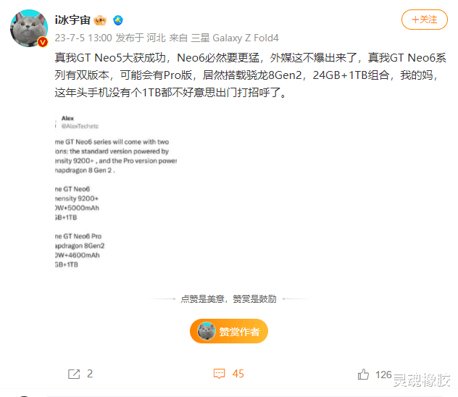Open comments via speech bubble icon
The image size is (458, 397).
click(x=219, y=374)
